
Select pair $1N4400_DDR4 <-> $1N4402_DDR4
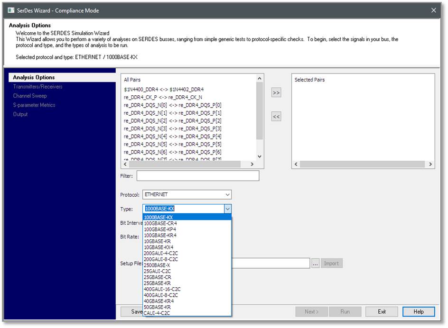(164, 90)
